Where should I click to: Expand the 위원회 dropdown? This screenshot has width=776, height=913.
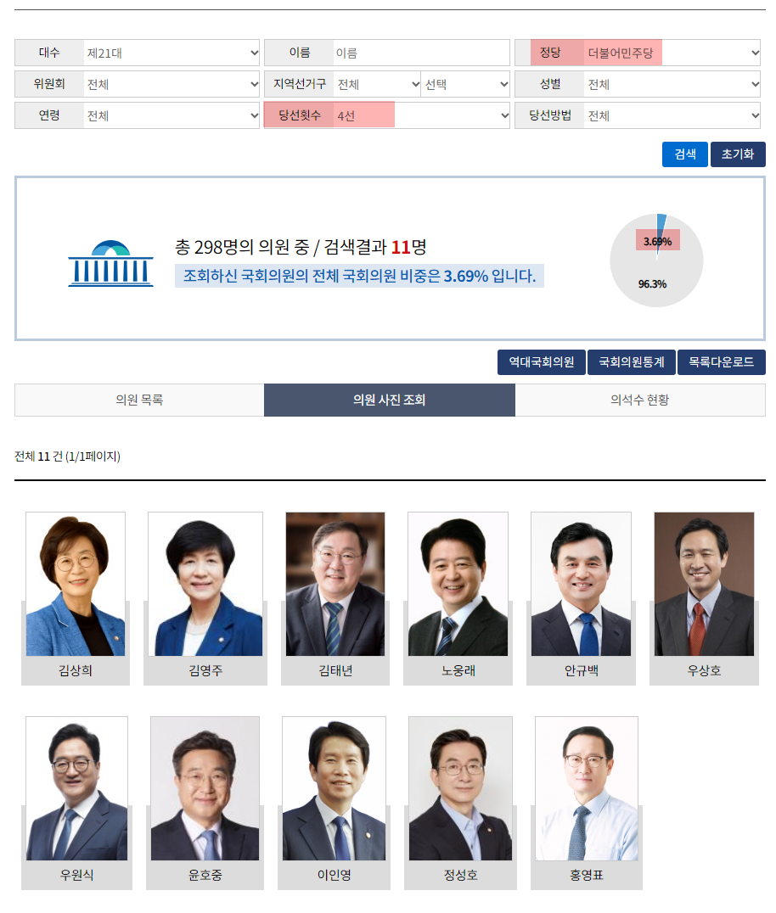tap(172, 84)
